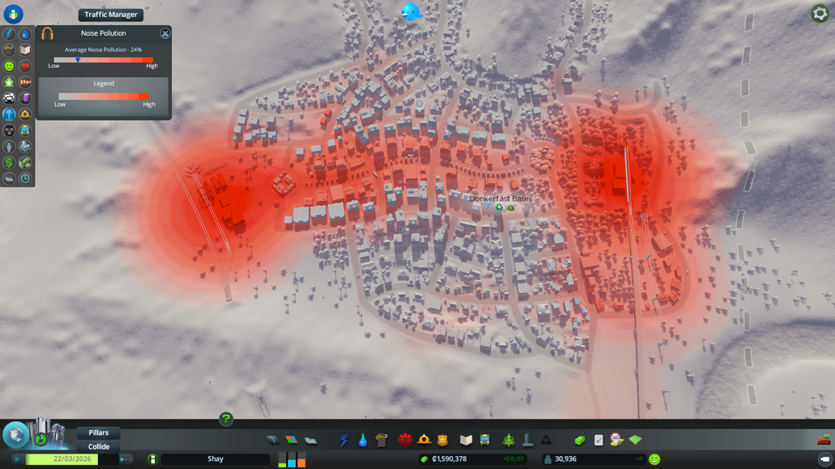
Task: Open the Monuments triangle menu
Action: click(546, 440)
